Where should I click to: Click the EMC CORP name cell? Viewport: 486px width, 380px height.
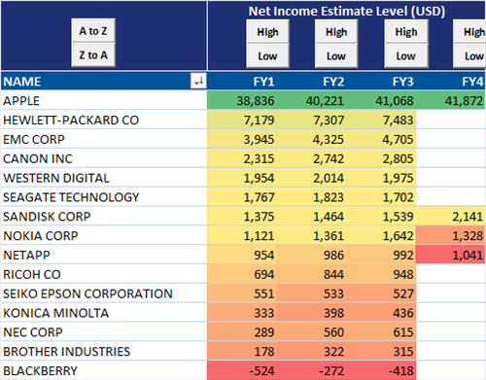[104, 139]
